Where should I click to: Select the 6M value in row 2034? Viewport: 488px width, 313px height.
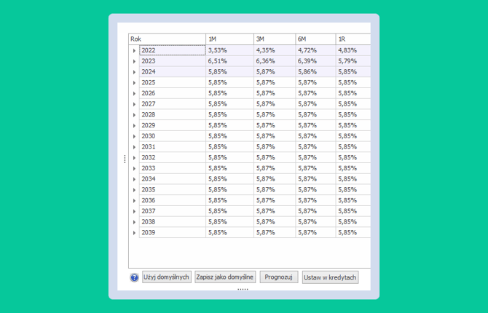(315, 179)
